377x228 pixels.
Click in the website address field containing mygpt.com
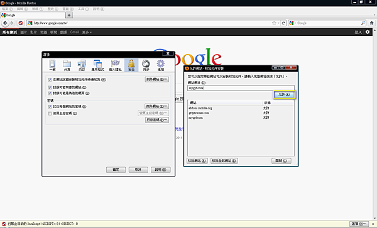click(x=241, y=88)
